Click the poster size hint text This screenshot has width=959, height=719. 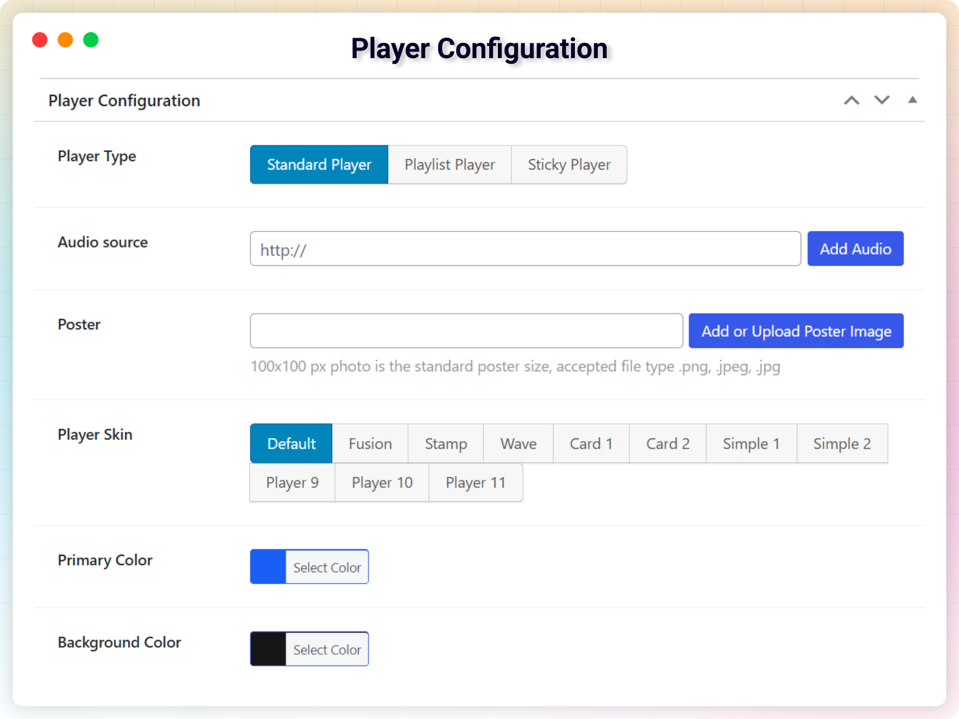click(x=515, y=366)
